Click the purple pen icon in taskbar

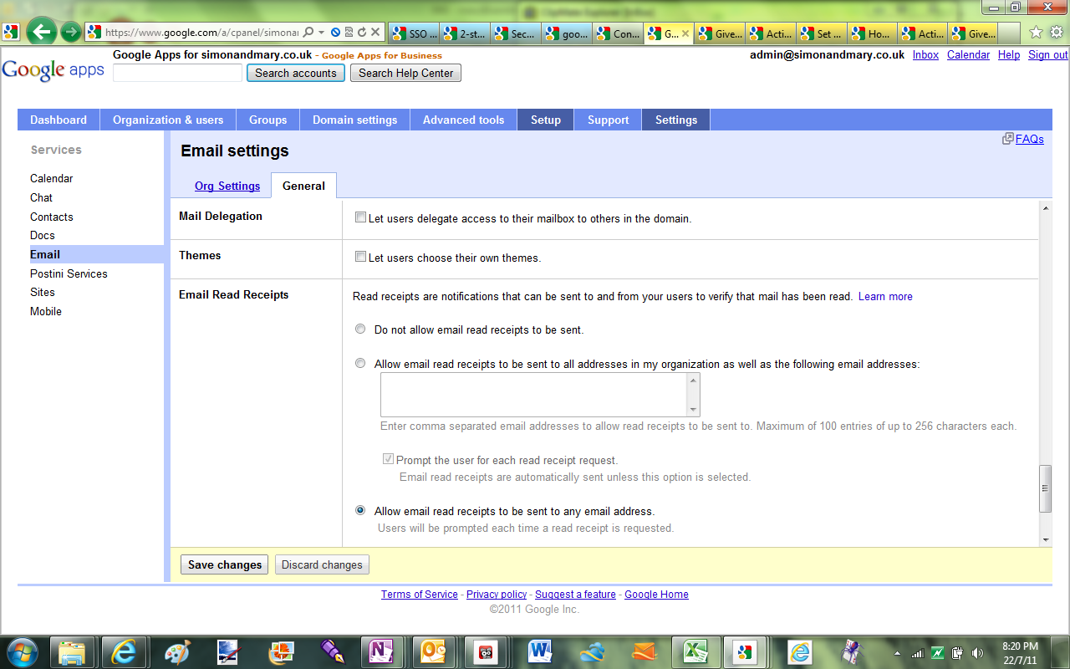tap(332, 651)
